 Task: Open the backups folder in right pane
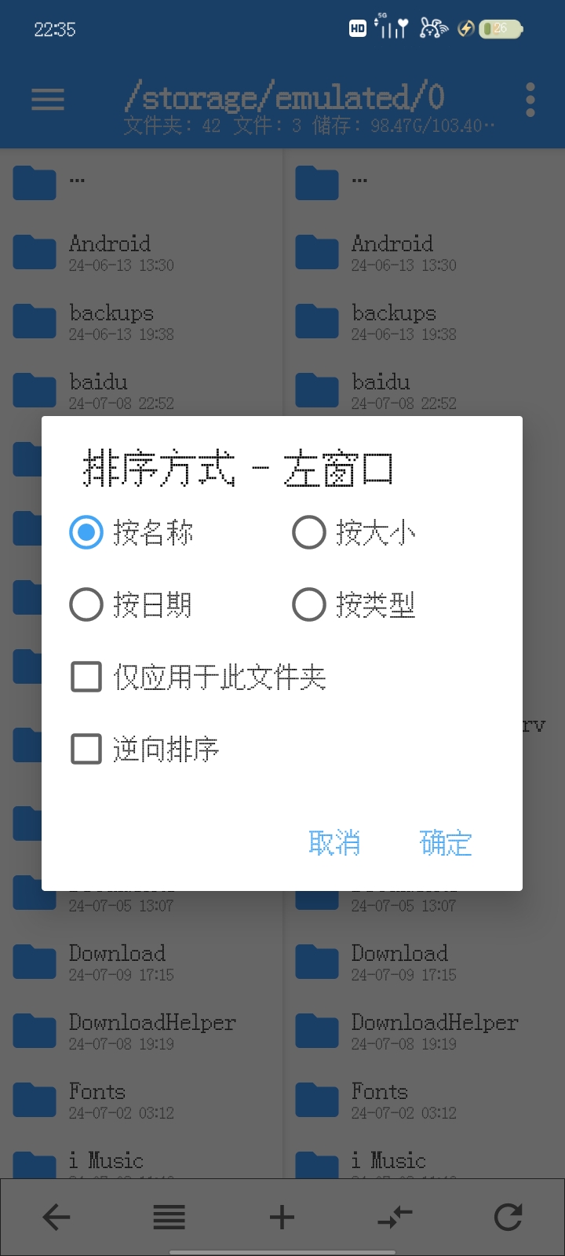click(x=394, y=322)
